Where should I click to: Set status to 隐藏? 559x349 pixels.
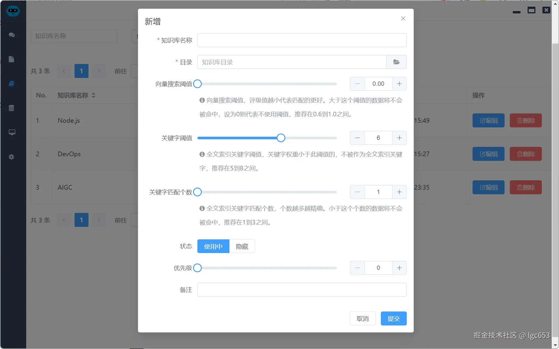(x=242, y=246)
